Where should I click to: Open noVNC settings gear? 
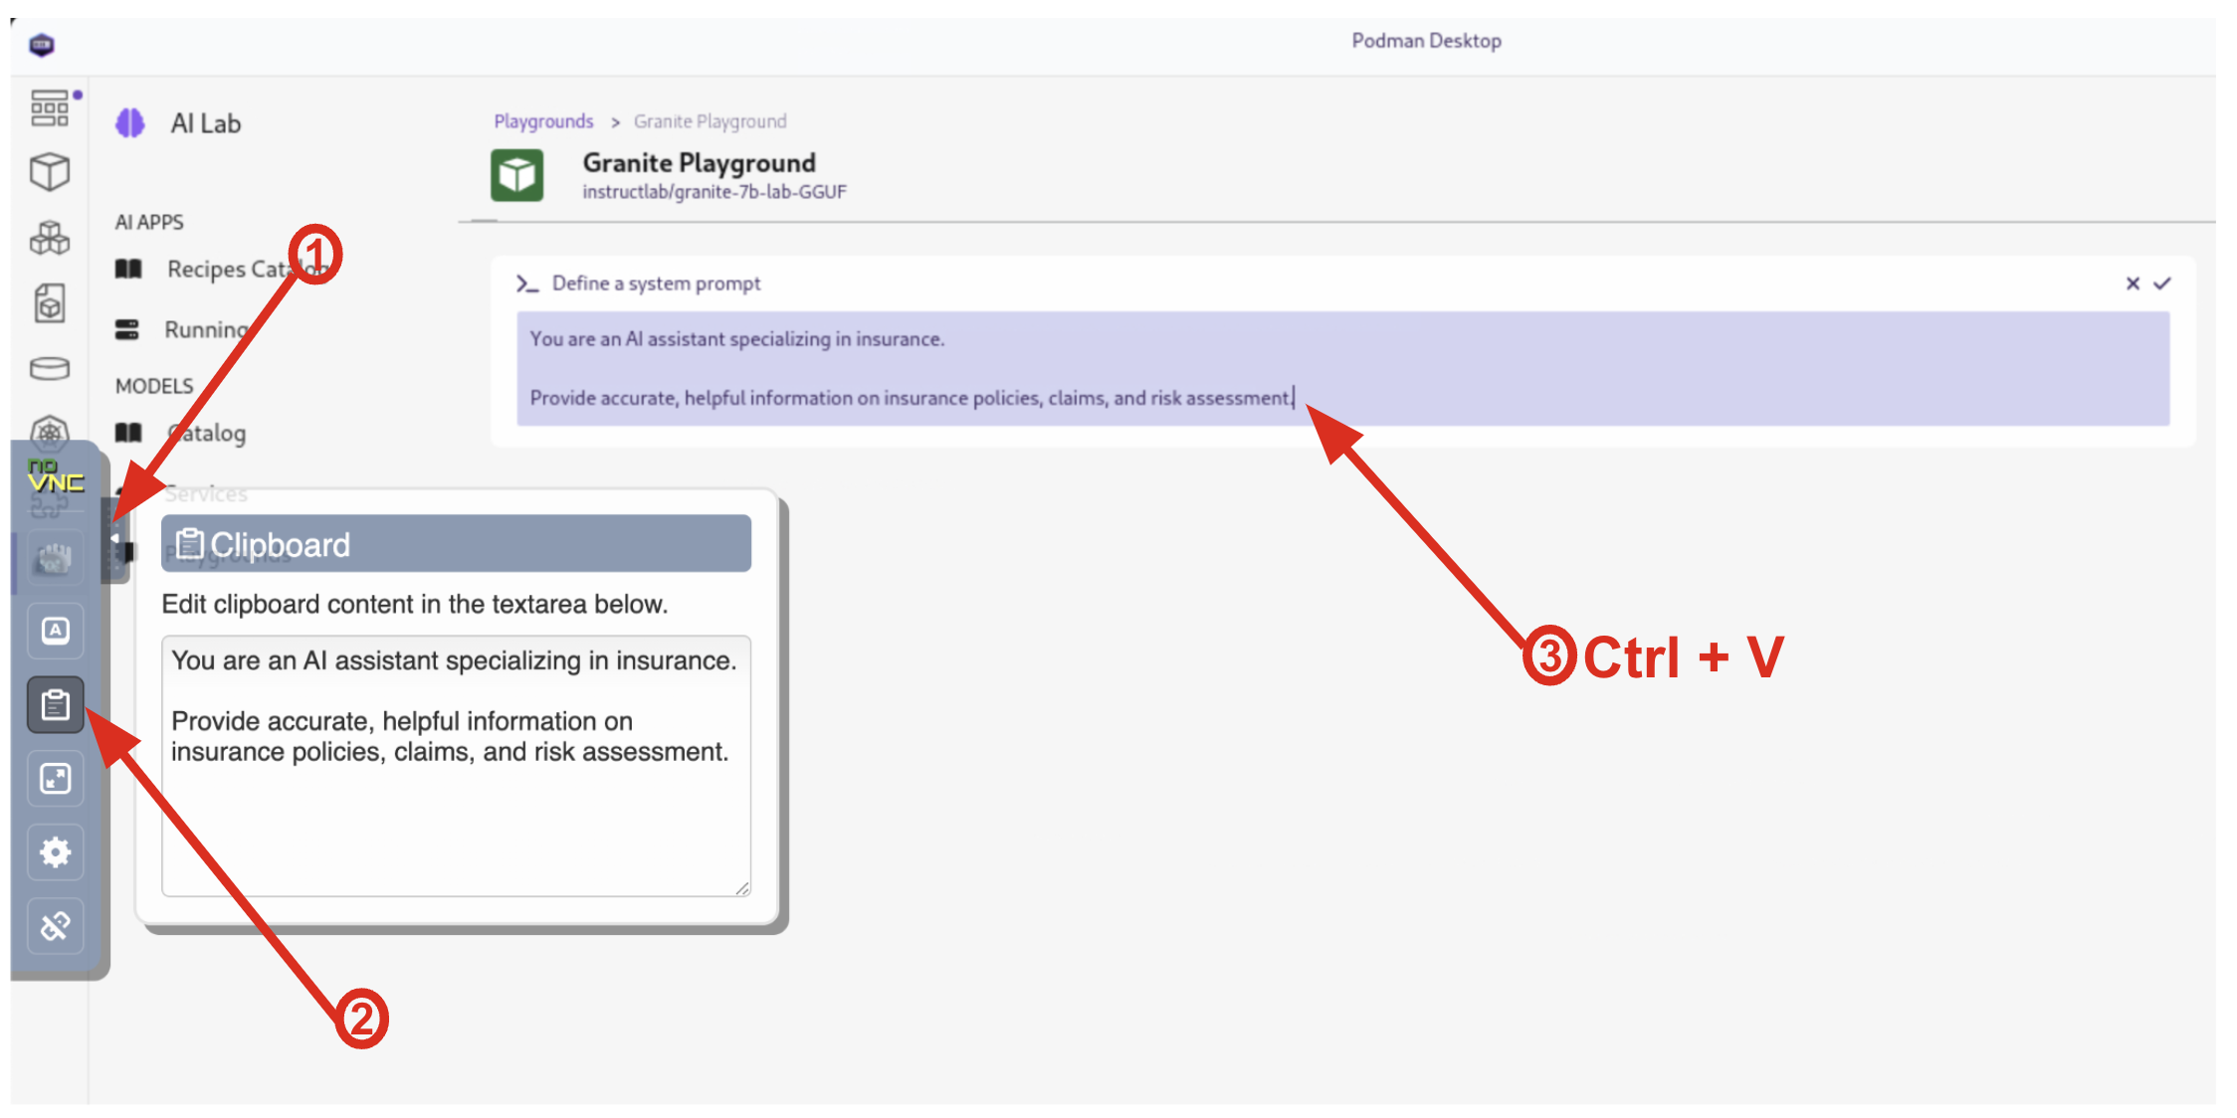point(56,852)
